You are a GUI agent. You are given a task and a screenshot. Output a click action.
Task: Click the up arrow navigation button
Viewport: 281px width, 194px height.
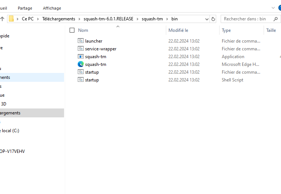[x=2, y=19]
